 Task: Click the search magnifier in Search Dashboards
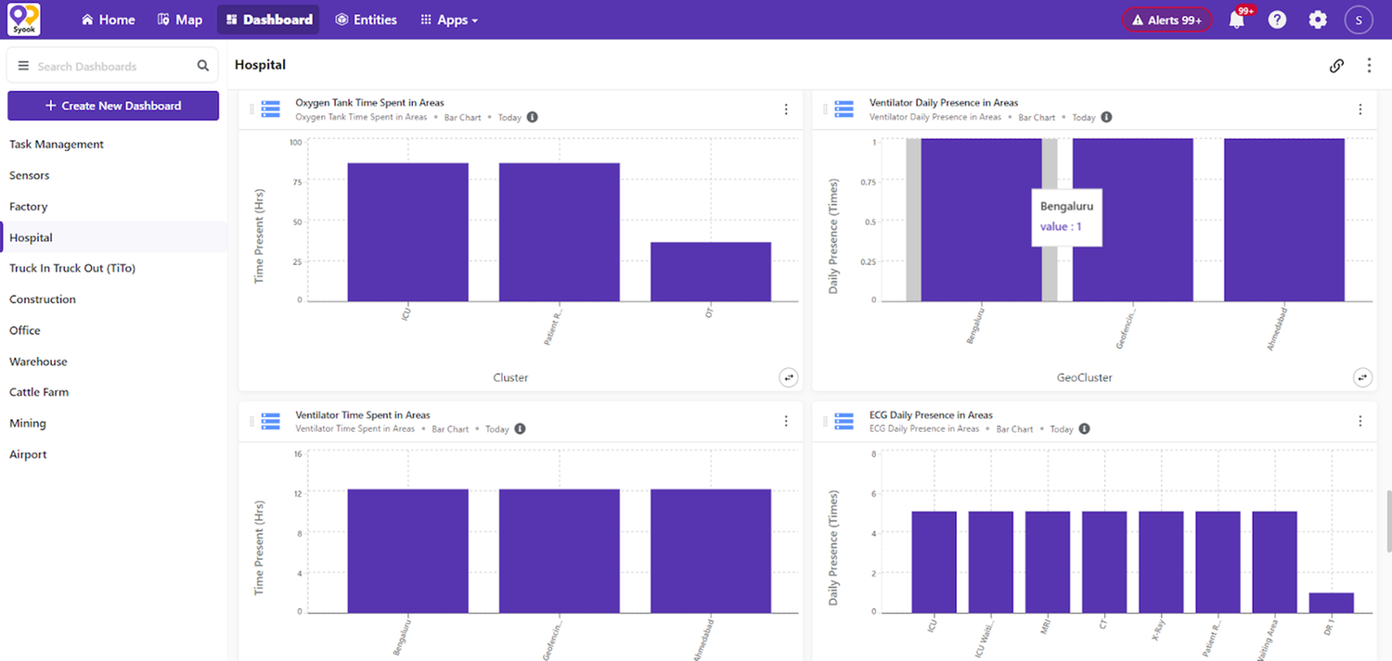click(x=202, y=65)
